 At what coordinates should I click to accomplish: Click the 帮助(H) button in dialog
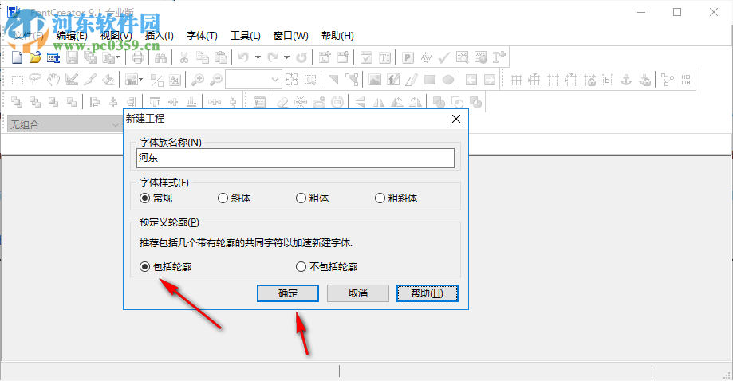tap(428, 293)
